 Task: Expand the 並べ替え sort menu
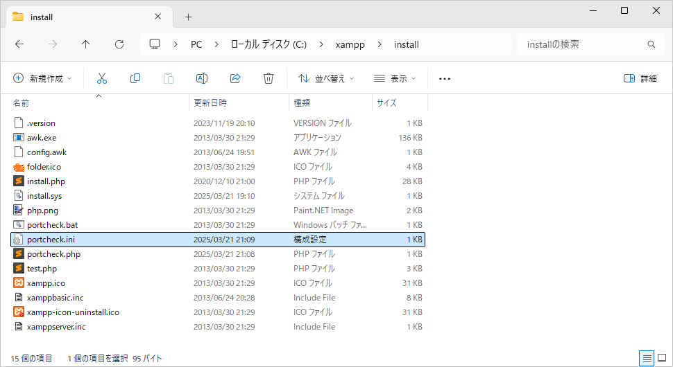(x=325, y=78)
